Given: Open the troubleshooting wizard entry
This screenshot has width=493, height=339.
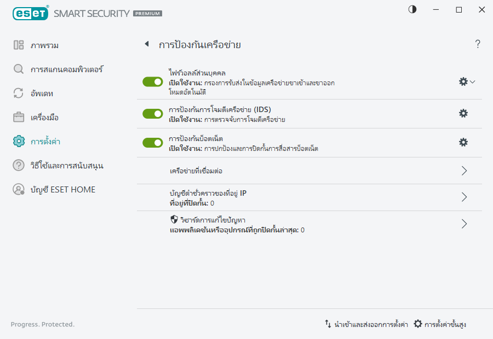Looking at the screenshot, I should [464, 224].
